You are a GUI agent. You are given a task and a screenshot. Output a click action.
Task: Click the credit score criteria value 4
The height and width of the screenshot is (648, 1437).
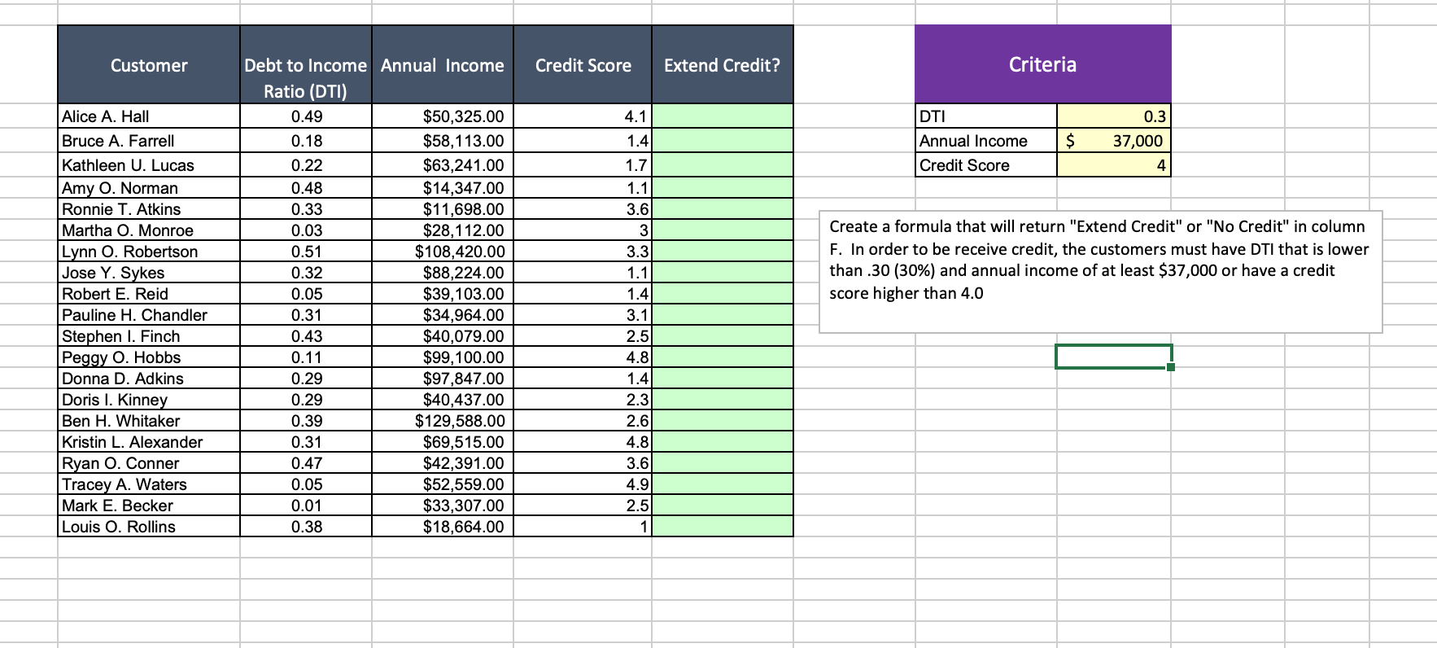pyautogui.click(x=1114, y=165)
